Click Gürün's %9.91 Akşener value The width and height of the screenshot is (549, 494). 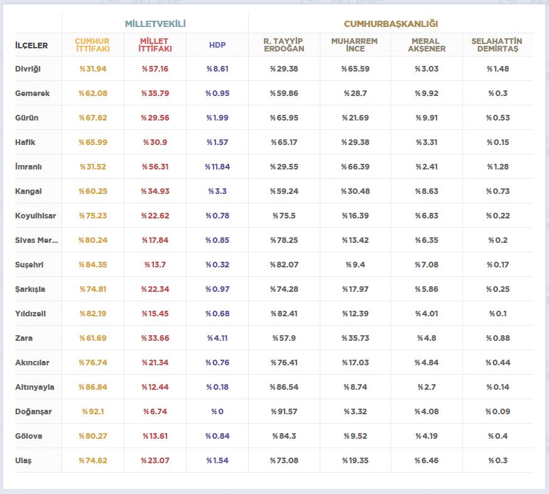click(426, 117)
